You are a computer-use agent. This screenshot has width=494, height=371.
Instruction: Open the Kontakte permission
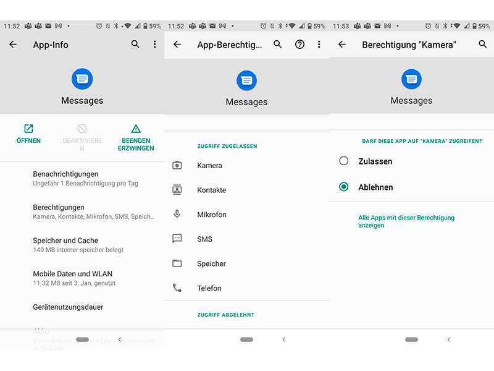246,190
